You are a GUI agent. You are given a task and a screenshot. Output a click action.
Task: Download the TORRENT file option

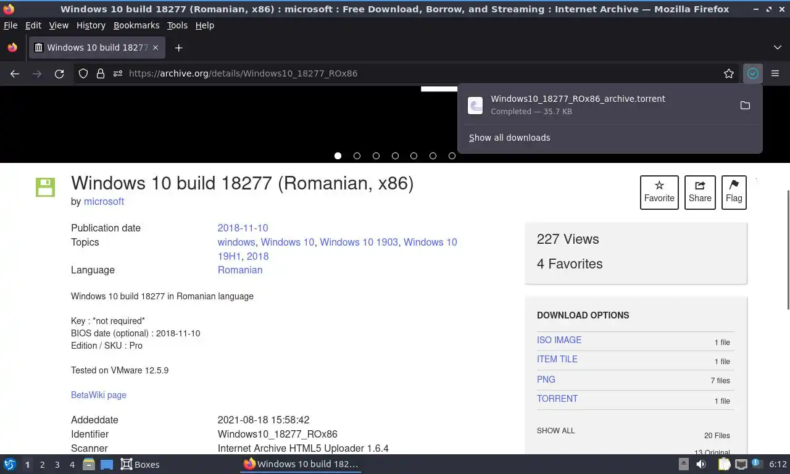click(557, 399)
